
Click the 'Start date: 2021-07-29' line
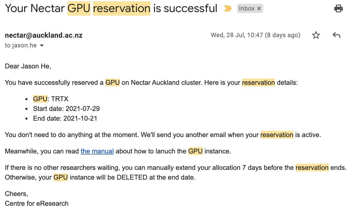pos(66,109)
